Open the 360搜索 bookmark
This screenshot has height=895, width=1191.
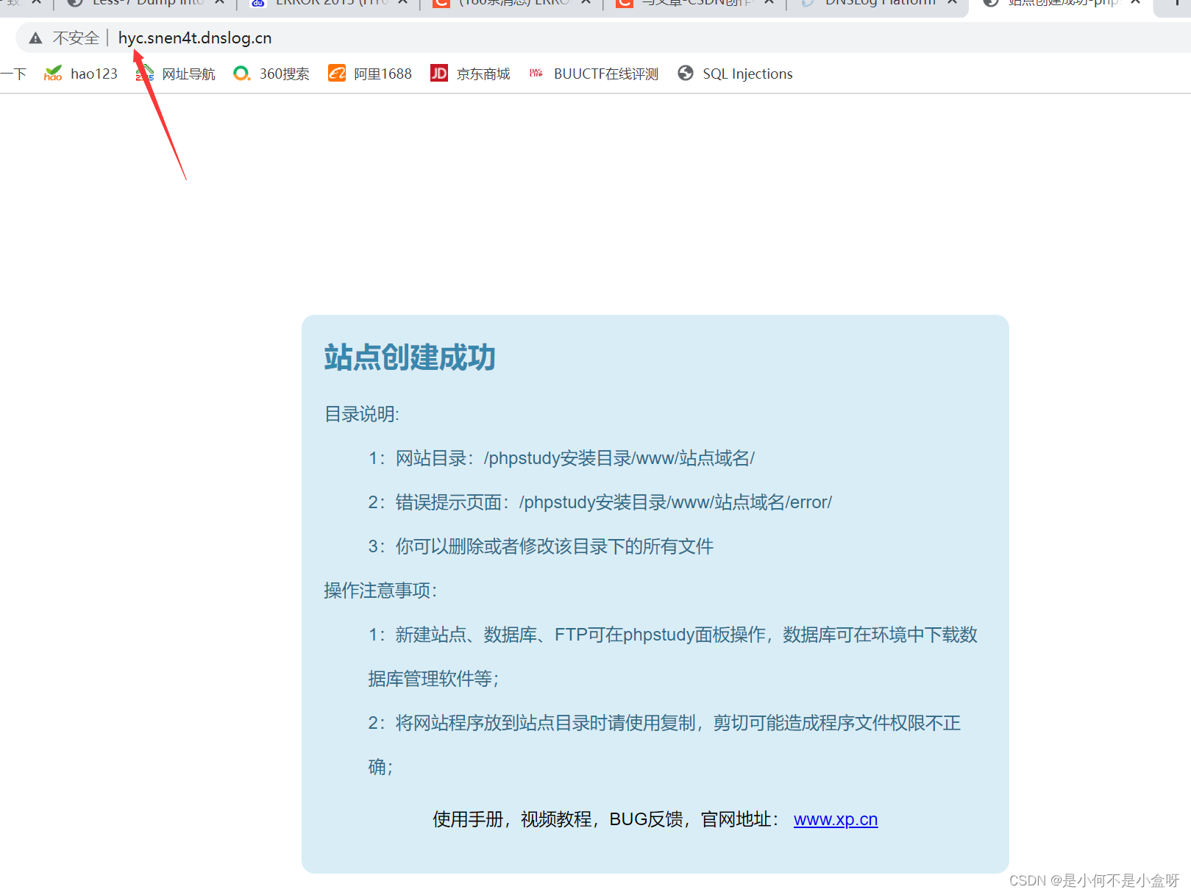[x=271, y=74]
